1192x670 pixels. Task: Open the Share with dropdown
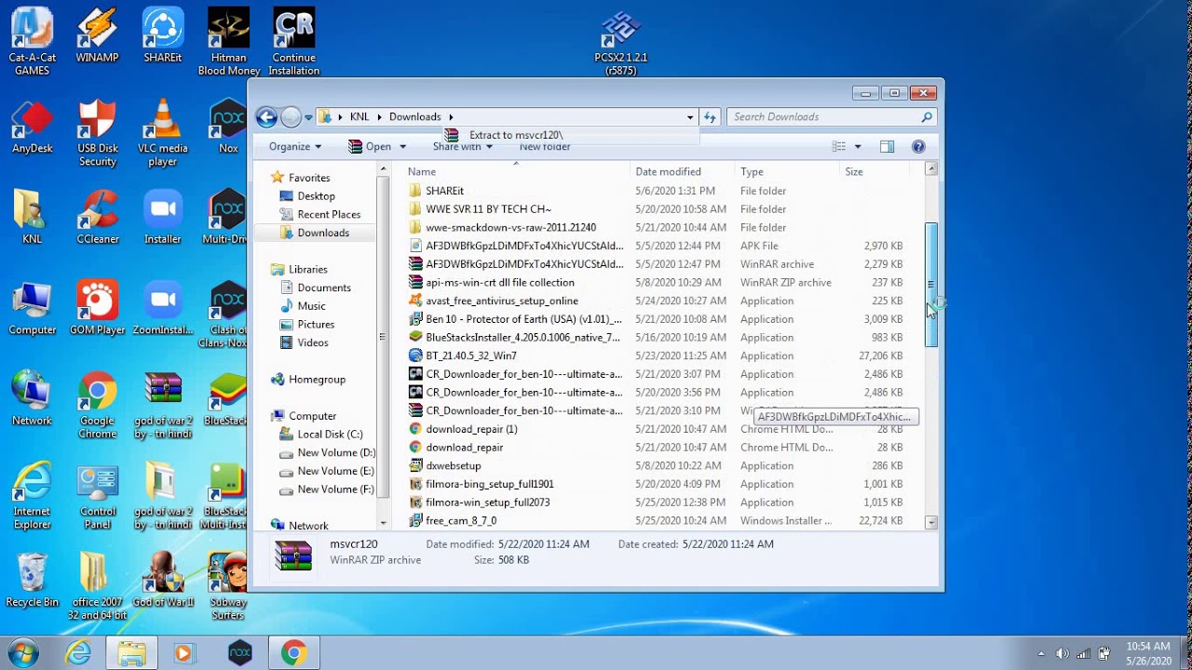[462, 147]
